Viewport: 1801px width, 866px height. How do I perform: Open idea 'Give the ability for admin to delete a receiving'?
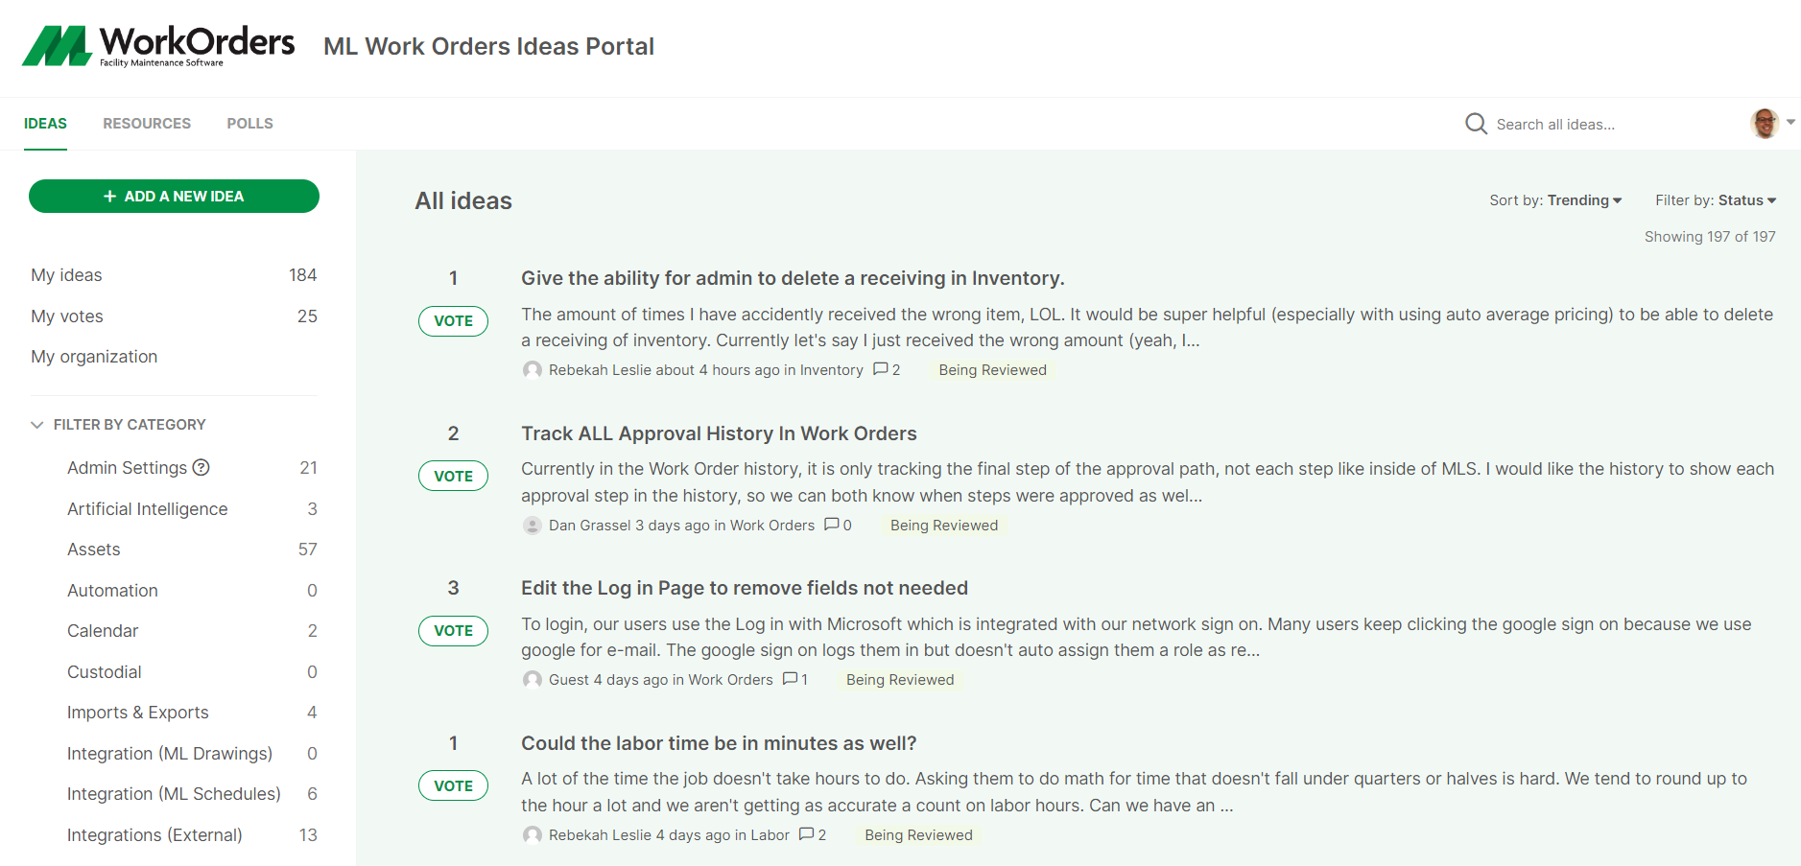coord(793,278)
